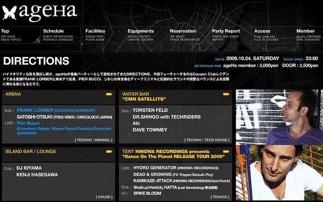Open the Schedule menu
The width and height of the screenshot is (323, 202).
[53, 31]
